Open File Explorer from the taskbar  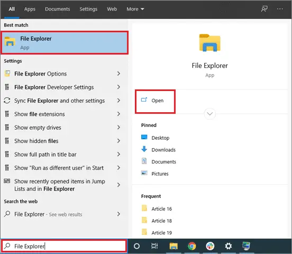[174, 246]
